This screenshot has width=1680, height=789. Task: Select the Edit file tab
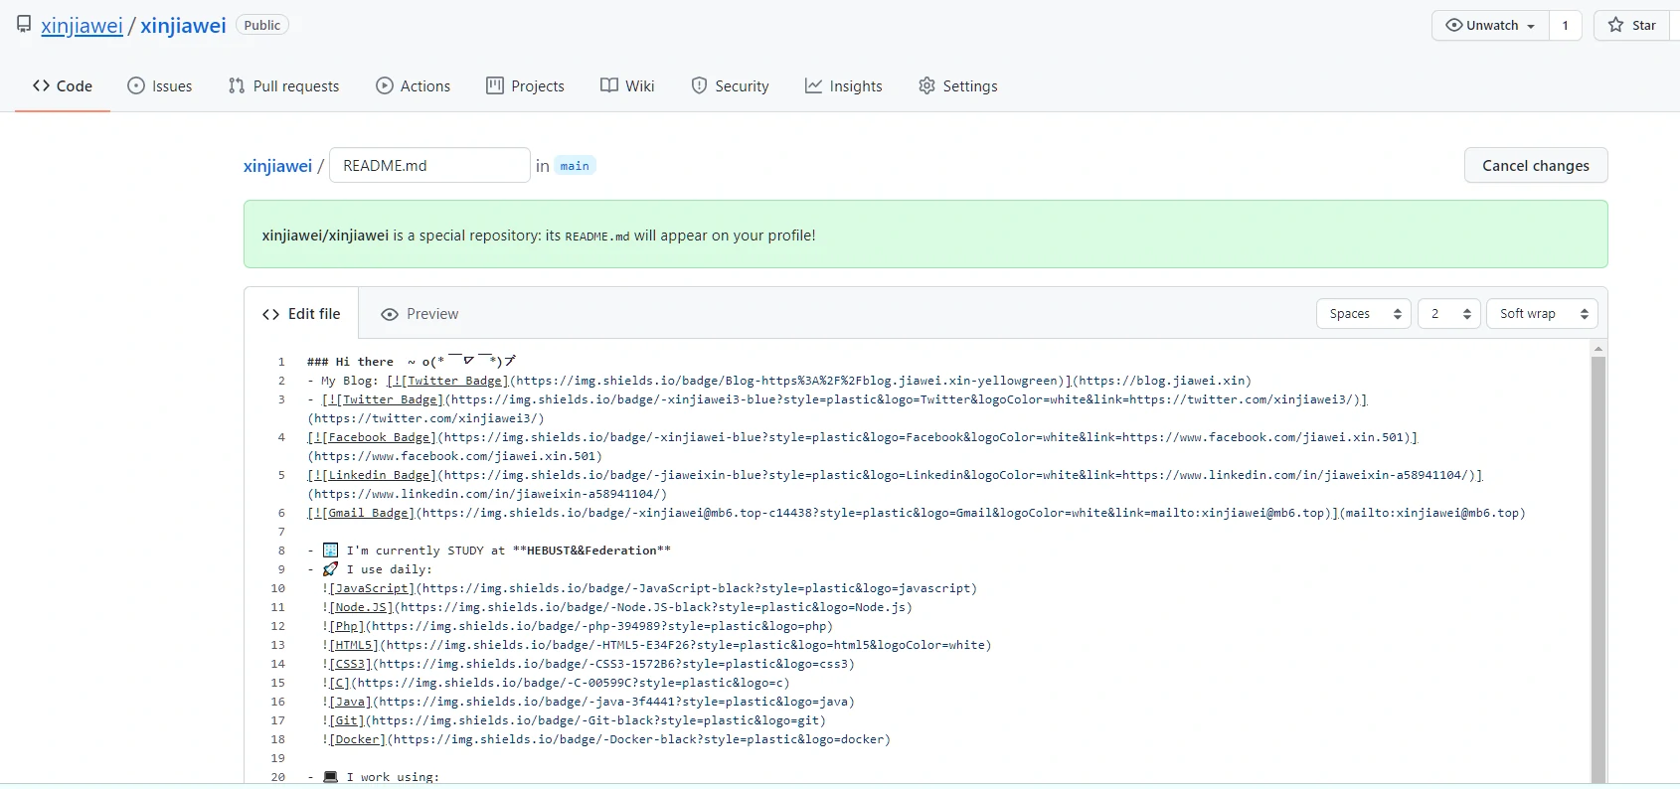[x=301, y=314]
